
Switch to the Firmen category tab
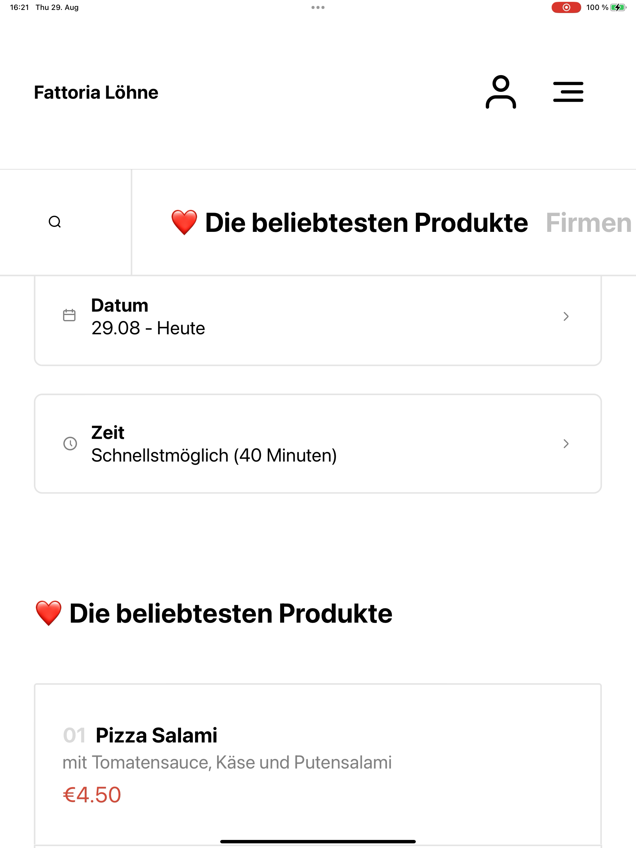pos(589,223)
